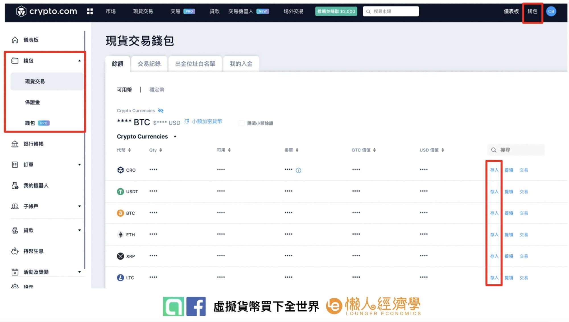Select the 子帳戶 users icon in sidebar
Screen dimensions: 569x322
(x=15, y=206)
